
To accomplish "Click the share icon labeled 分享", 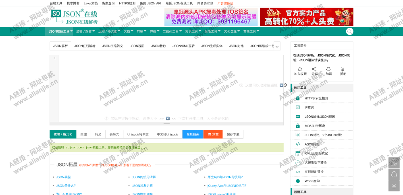I will (314, 69).
